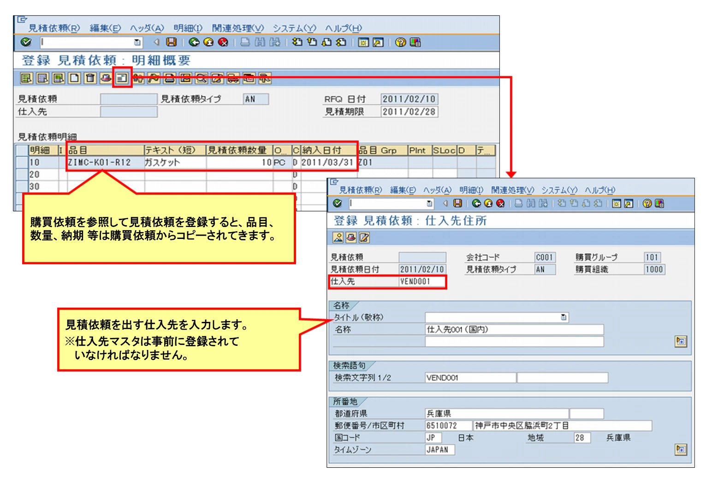Viewport: 712px width, 483px height.
Task: Click タイムゾーン field showing JAPAN
Action: tap(440, 449)
